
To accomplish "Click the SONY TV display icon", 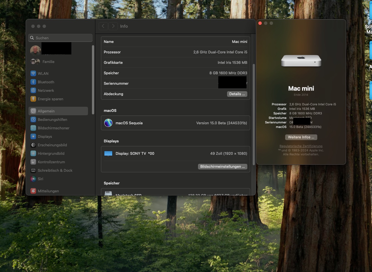I will [108, 153].
